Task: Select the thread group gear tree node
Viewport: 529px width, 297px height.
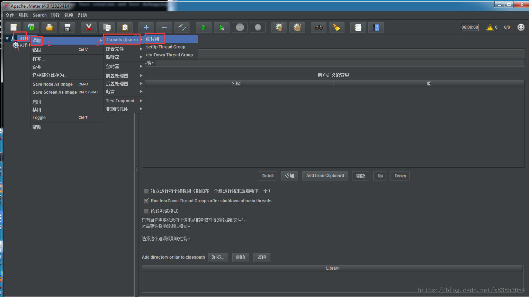Action: pyautogui.click(x=16, y=45)
